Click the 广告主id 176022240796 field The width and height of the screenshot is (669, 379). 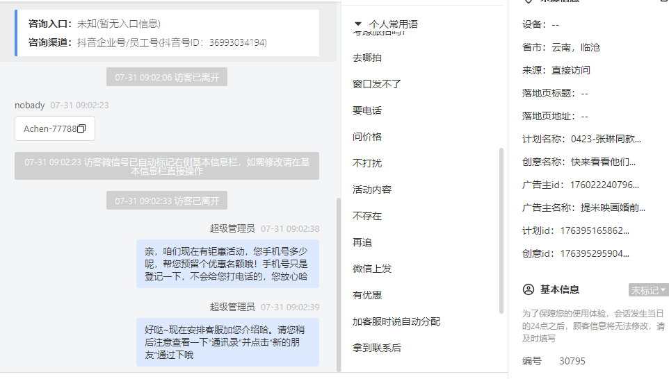point(581,185)
